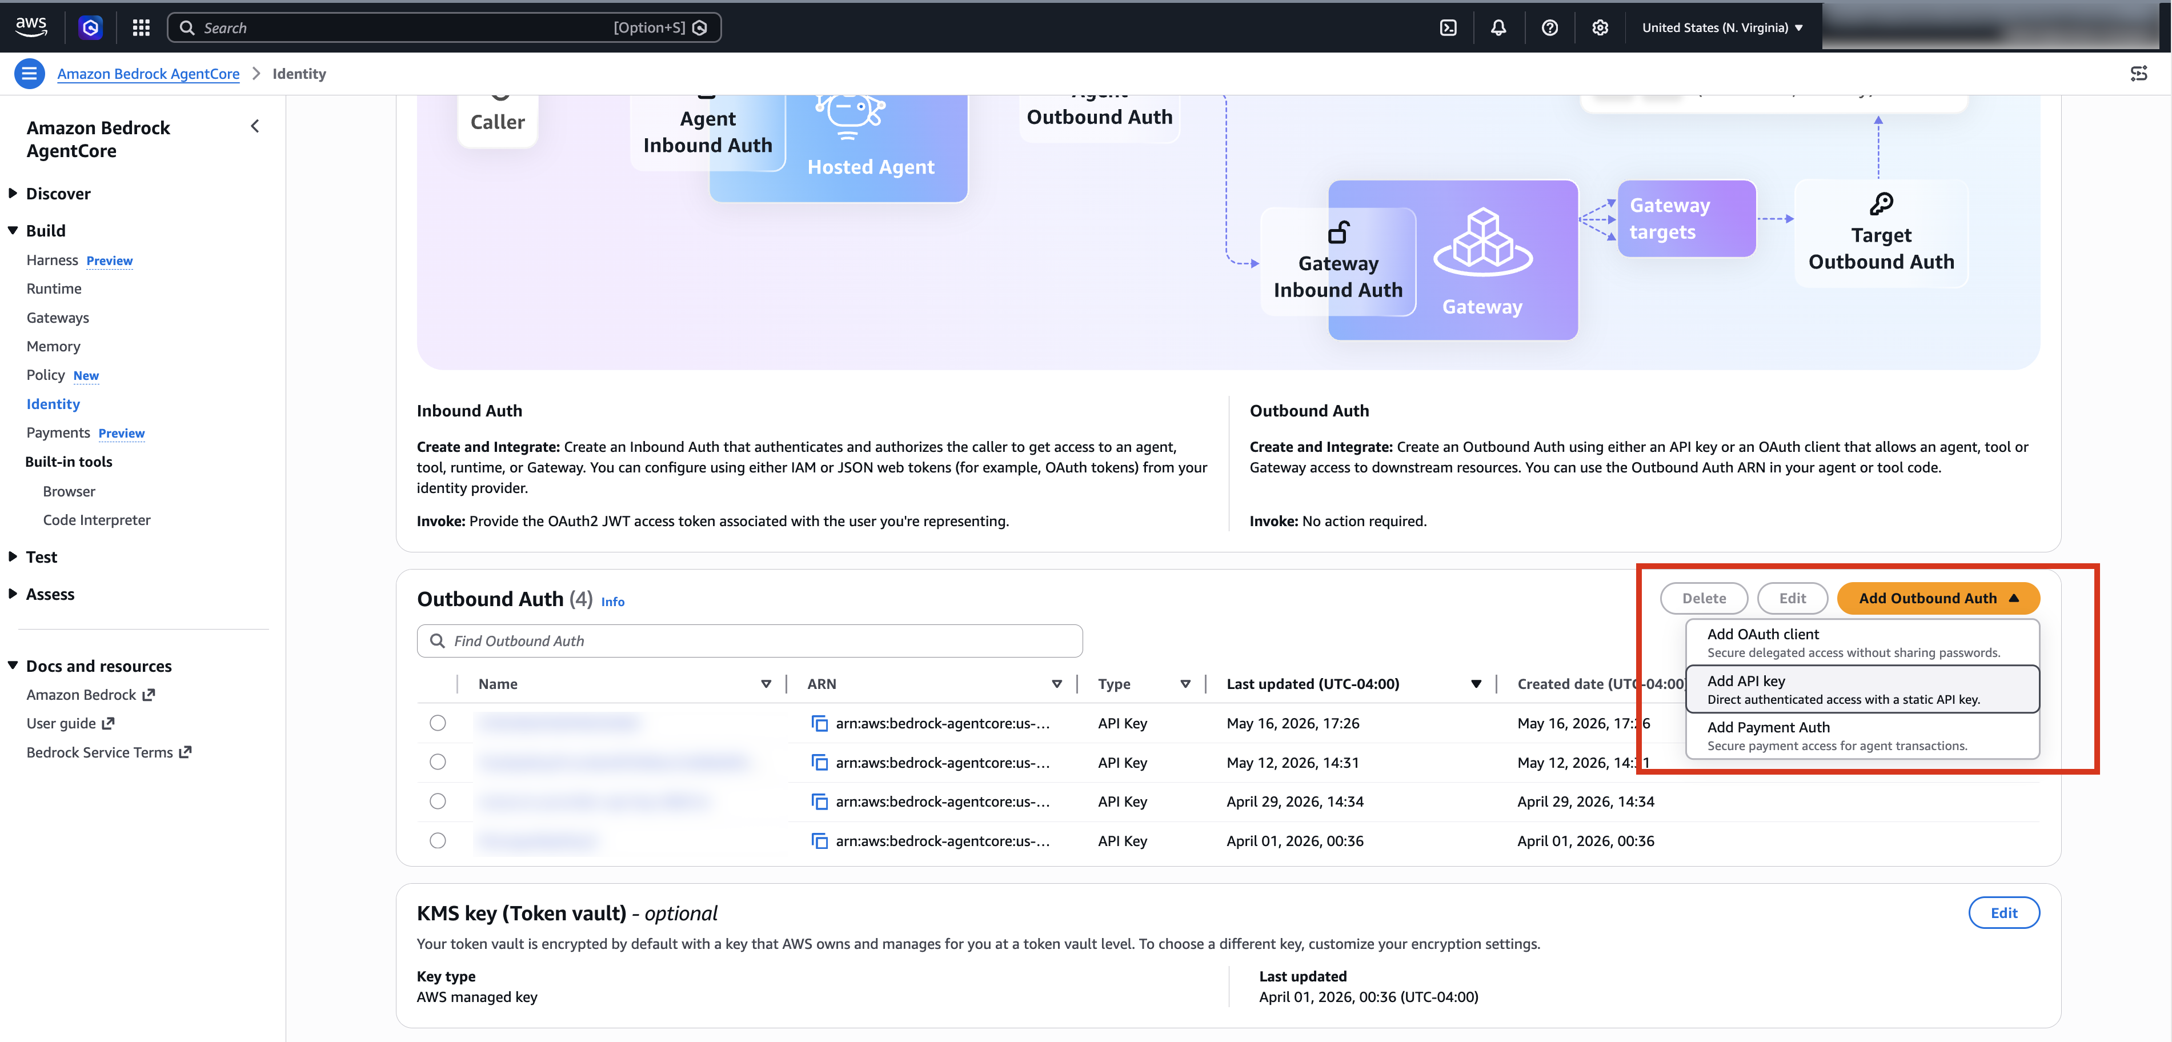
Task: Copy the ARN in the May 16 row
Action: (819, 723)
